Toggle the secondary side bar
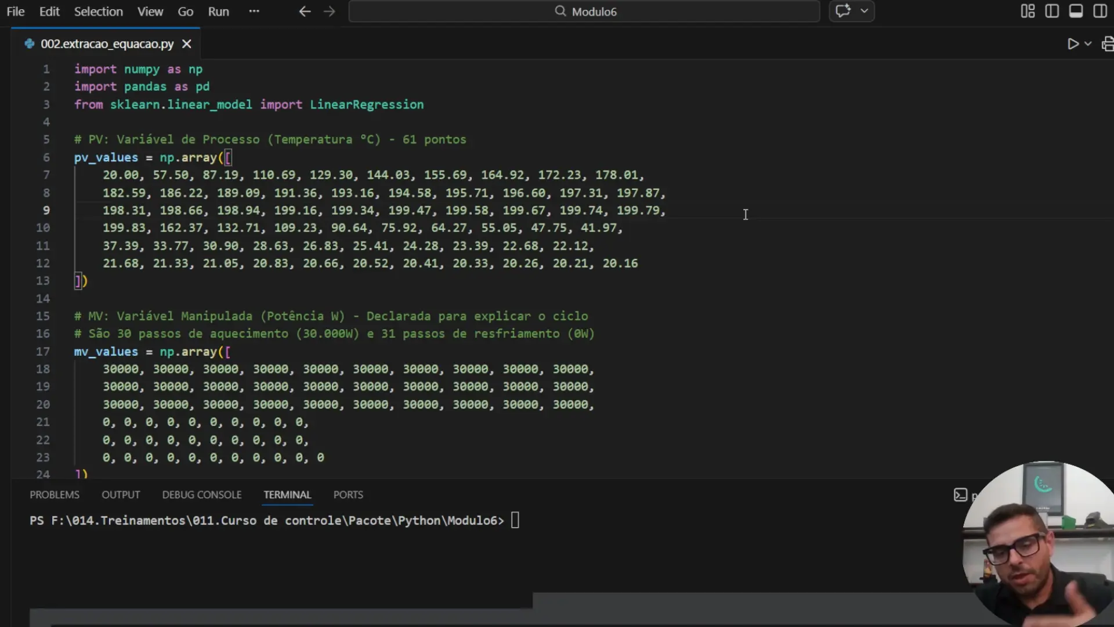The image size is (1114, 627). click(1100, 11)
